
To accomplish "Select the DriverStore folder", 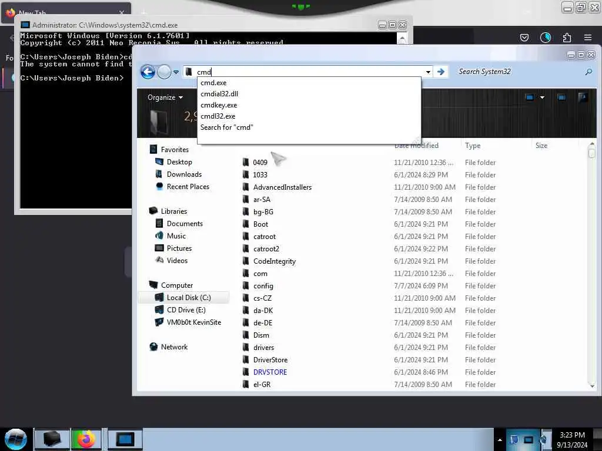I will click(x=270, y=360).
